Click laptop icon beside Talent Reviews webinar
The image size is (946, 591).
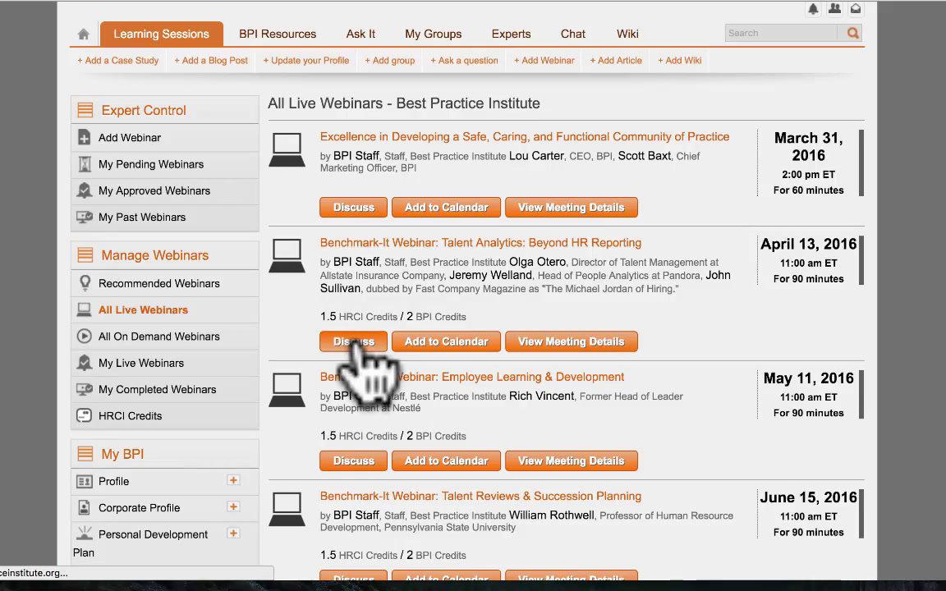287,509
